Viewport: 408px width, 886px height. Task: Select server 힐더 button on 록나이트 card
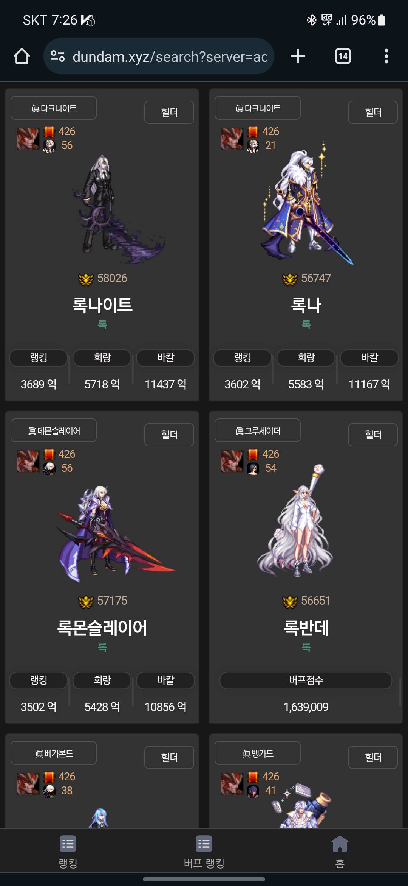(x=169, y=112)
